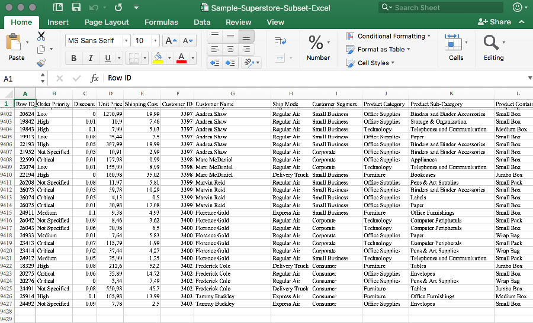
Task: Click the Search Sheet field
Action: pyautogui.click(x=441, y=8)
